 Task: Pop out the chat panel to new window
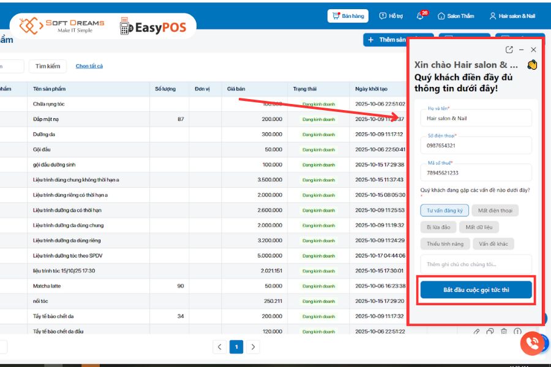(509, 50)
